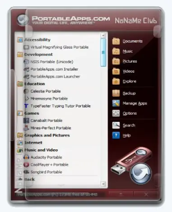Image resolution: width=172 pixels, height=212 pixels.
Task: Click Search text
Action: (129, 125)
